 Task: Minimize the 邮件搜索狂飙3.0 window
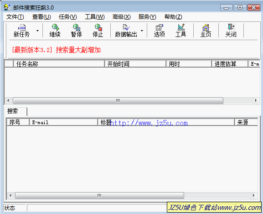(226, 8)
